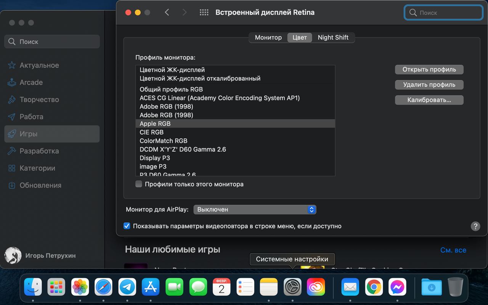Select Цветной ЖК-дисплей profile
Screen dimensions: 488x305
235,70
